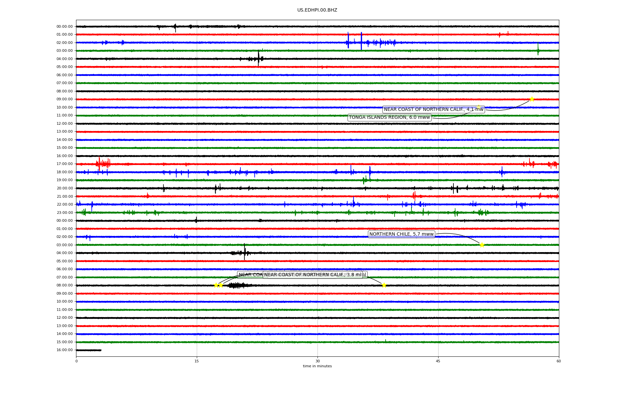Select the TONGA ISLANDS REGION, 6.0 mww label

point(389,117)
